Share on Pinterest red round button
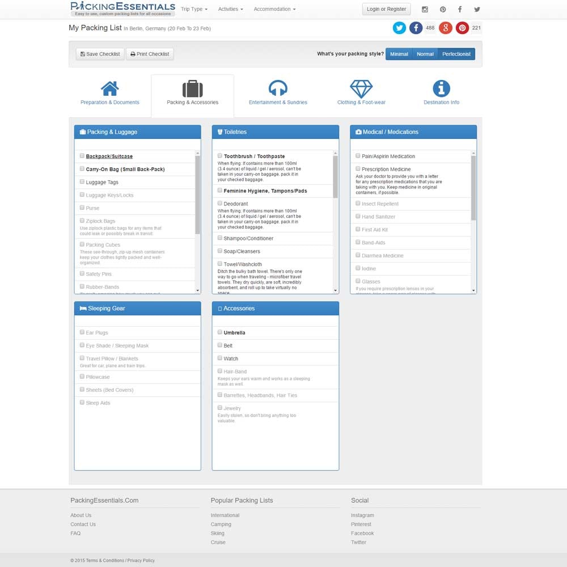Screen dimensions: 567x567 point(462,28)
